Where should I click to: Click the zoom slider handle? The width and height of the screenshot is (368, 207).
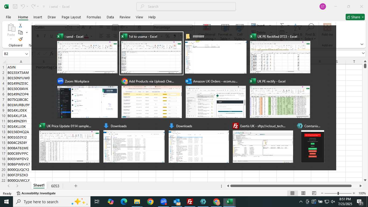tap(338, 193)
